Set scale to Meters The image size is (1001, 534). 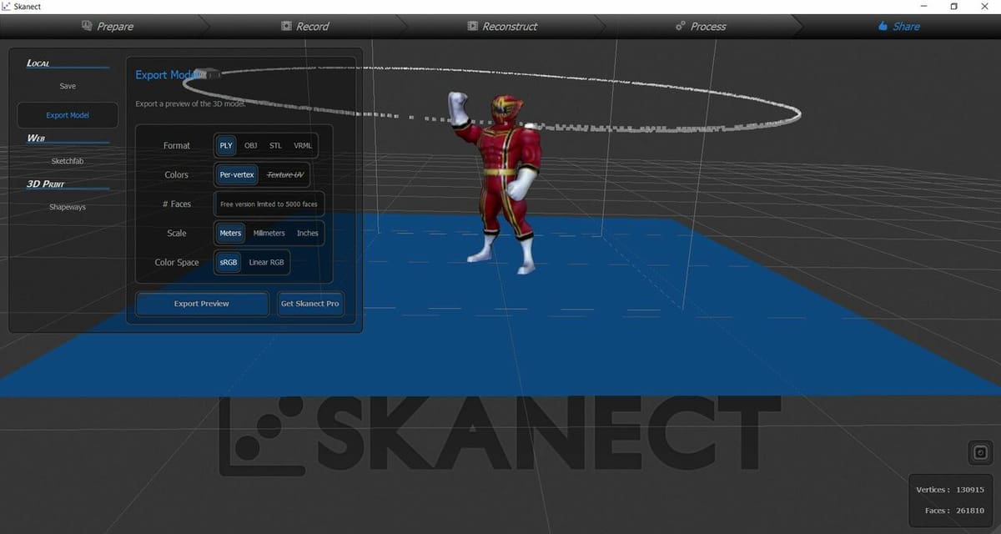(230, 233)
